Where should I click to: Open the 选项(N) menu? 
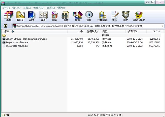51,8
